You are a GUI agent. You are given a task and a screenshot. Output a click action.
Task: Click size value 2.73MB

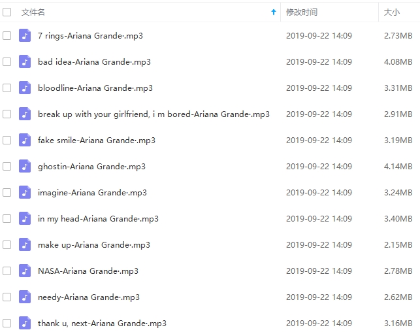(x=398, y=36)
